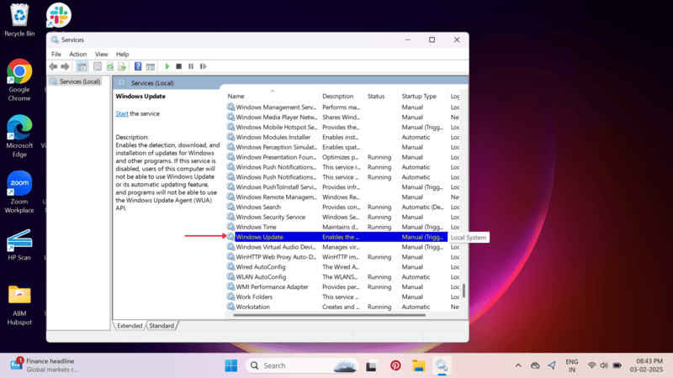Open the blue Help toolbar icon
This screenshot has width=673, height=378.
point(138,66)
